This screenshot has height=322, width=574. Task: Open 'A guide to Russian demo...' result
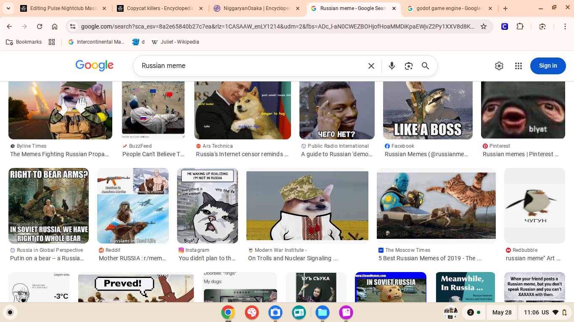[x=337, y=154]
